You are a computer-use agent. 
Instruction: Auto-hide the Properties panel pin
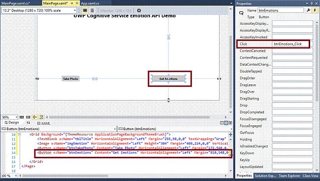pos(312,3)
